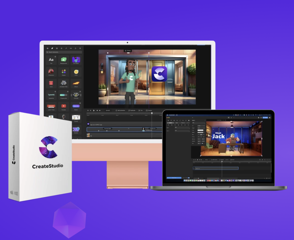Open the Font dropdown in text panel
This screenshot has height=240, width=294.
pos(201,126)
